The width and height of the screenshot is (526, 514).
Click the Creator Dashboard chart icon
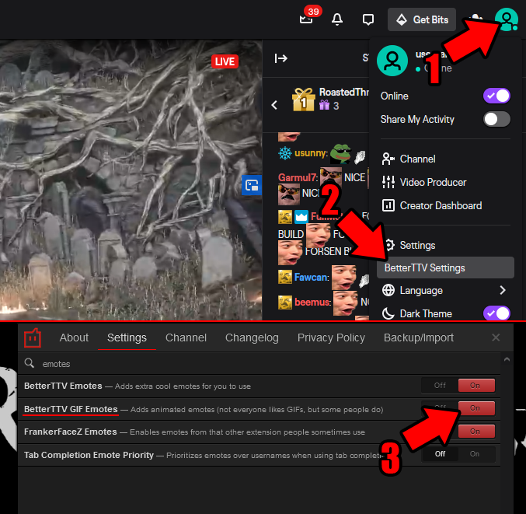tap(388, 205)
